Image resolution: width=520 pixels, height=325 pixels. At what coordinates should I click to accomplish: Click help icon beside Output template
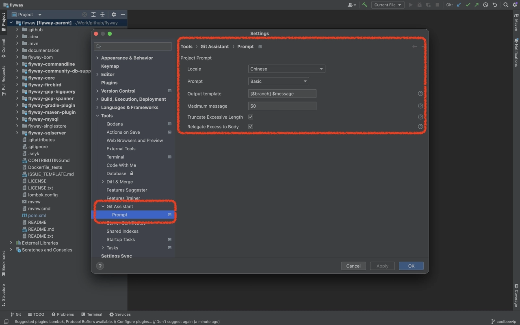(x=420, y=93)
